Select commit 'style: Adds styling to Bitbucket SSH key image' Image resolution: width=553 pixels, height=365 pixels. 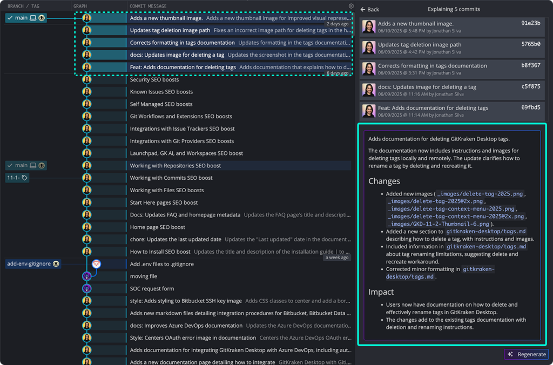(x=239, y=301)
